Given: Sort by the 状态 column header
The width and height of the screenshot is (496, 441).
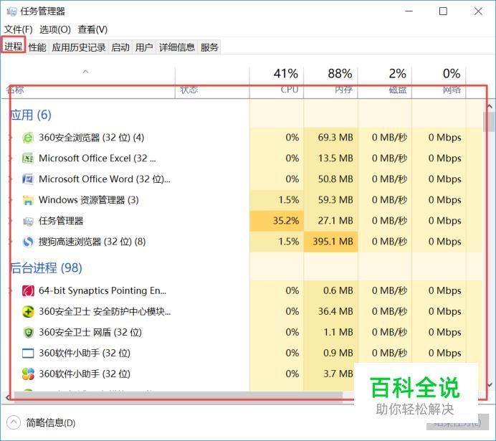Looking at the screenshot, I should point(212,82).
